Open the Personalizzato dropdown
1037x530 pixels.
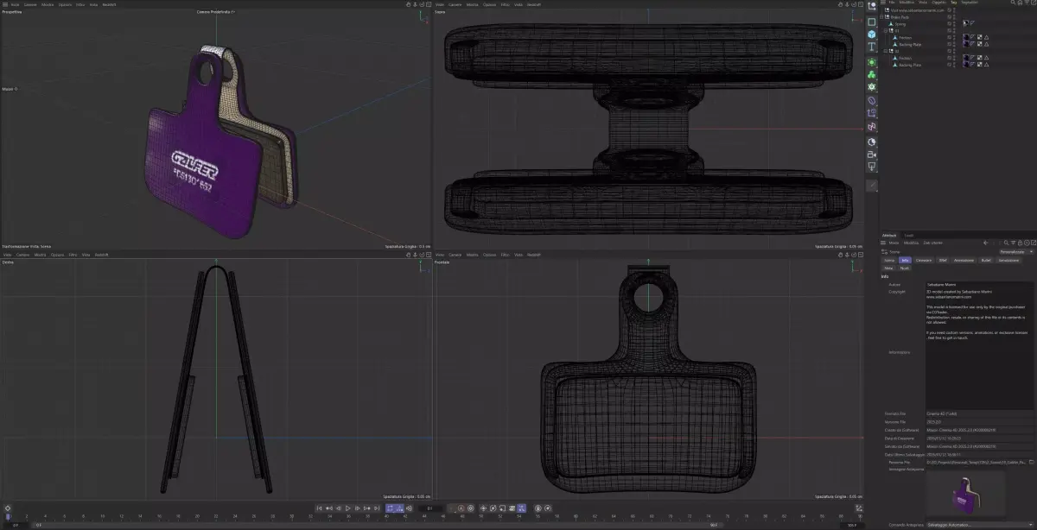(1016, 252)
